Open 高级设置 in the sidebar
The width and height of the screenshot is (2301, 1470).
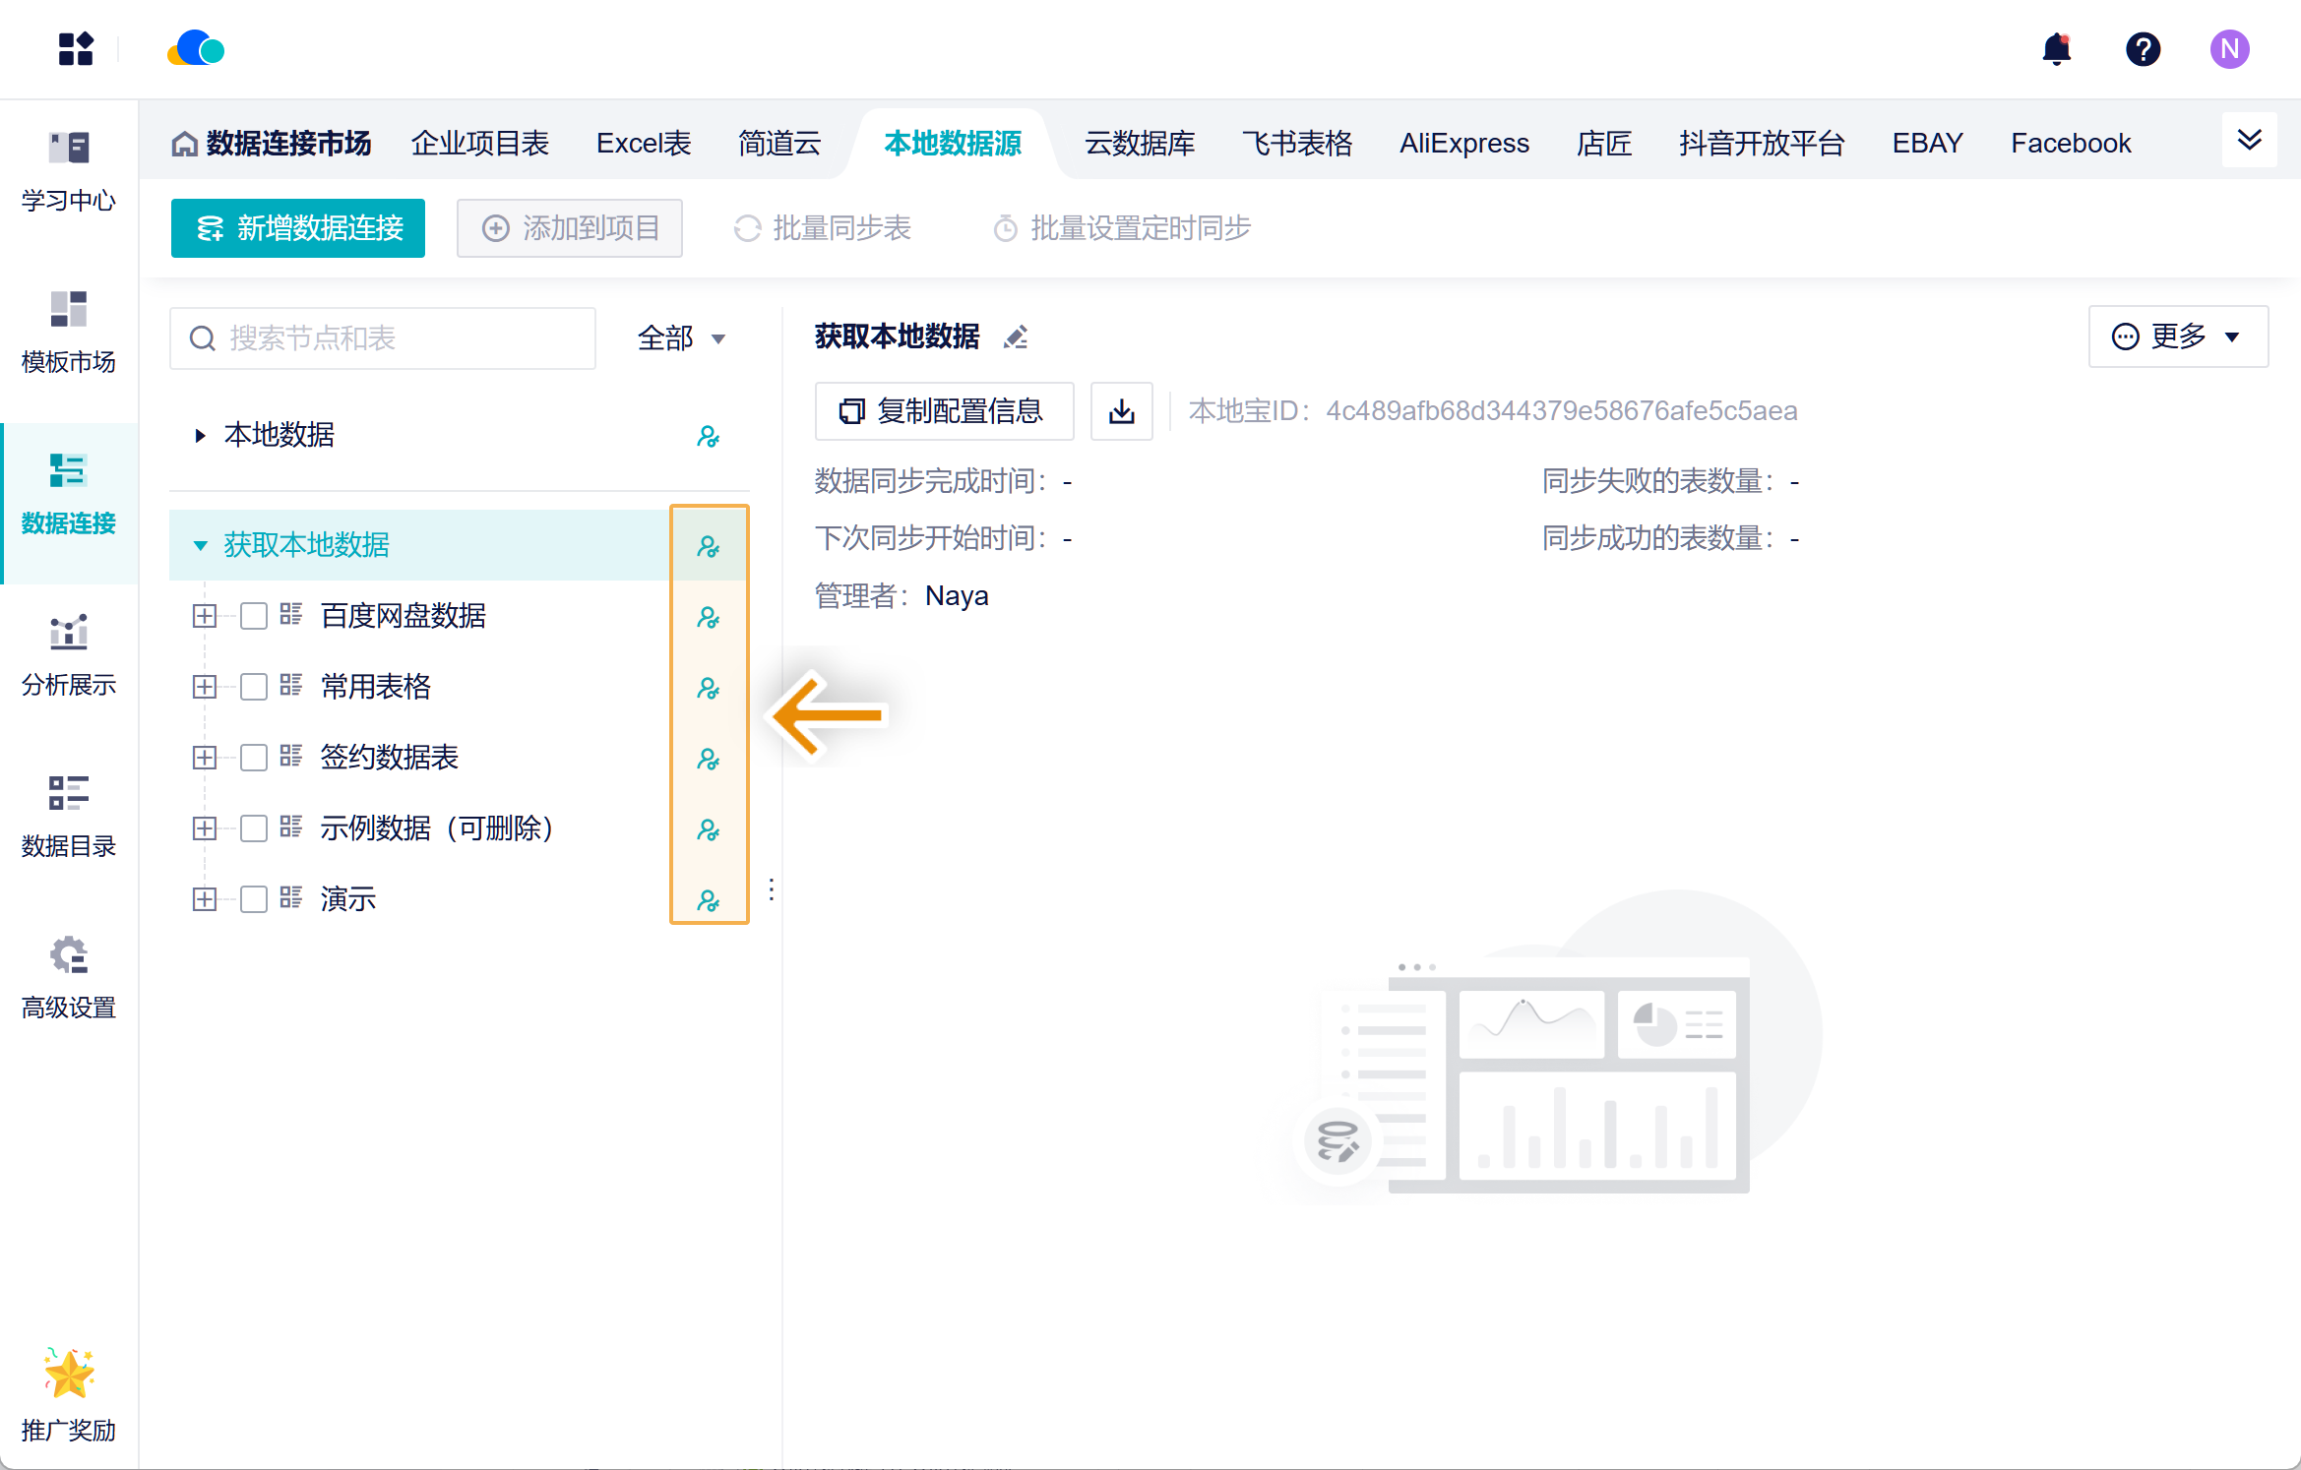tap(69, 977)
